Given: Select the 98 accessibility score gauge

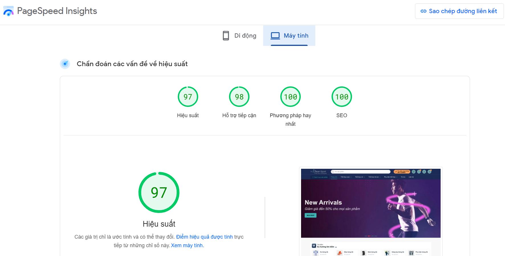Looking at the screenshot, I should coord(239,97).
